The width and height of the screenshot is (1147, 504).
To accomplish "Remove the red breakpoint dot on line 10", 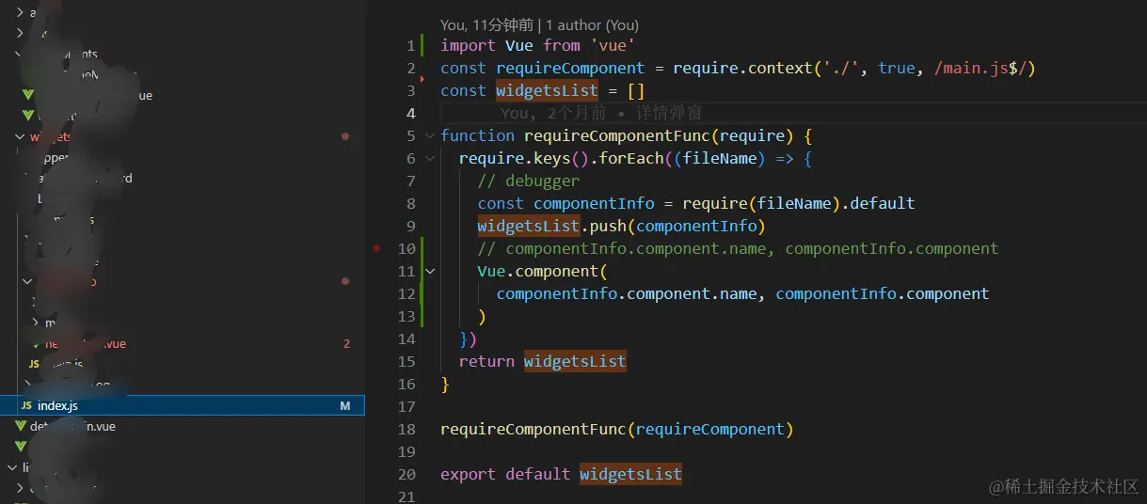I will 376,249.
